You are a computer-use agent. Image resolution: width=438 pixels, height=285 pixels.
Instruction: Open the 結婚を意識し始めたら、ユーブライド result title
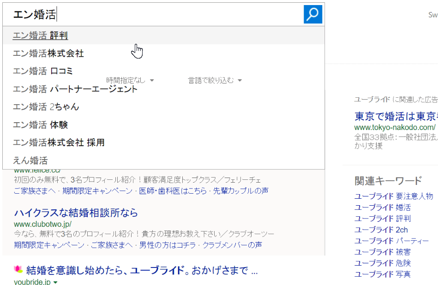[x=142, y=270]
